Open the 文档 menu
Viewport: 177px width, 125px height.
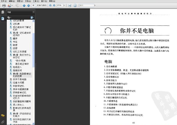coord(28,1)
